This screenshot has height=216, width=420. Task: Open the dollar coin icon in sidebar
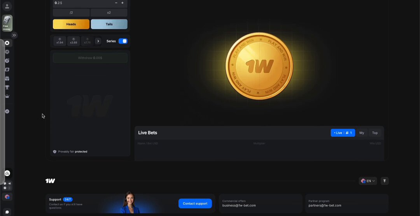pos(7,61)
